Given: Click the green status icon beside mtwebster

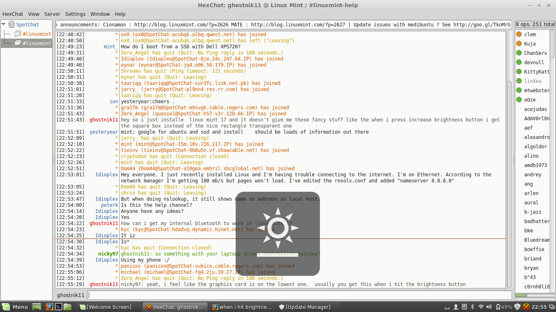Looking at the screenshot, I should 519,90.
